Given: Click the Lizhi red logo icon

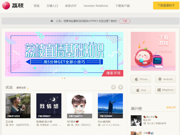Looking at the screenshot, I should (6, 5).
